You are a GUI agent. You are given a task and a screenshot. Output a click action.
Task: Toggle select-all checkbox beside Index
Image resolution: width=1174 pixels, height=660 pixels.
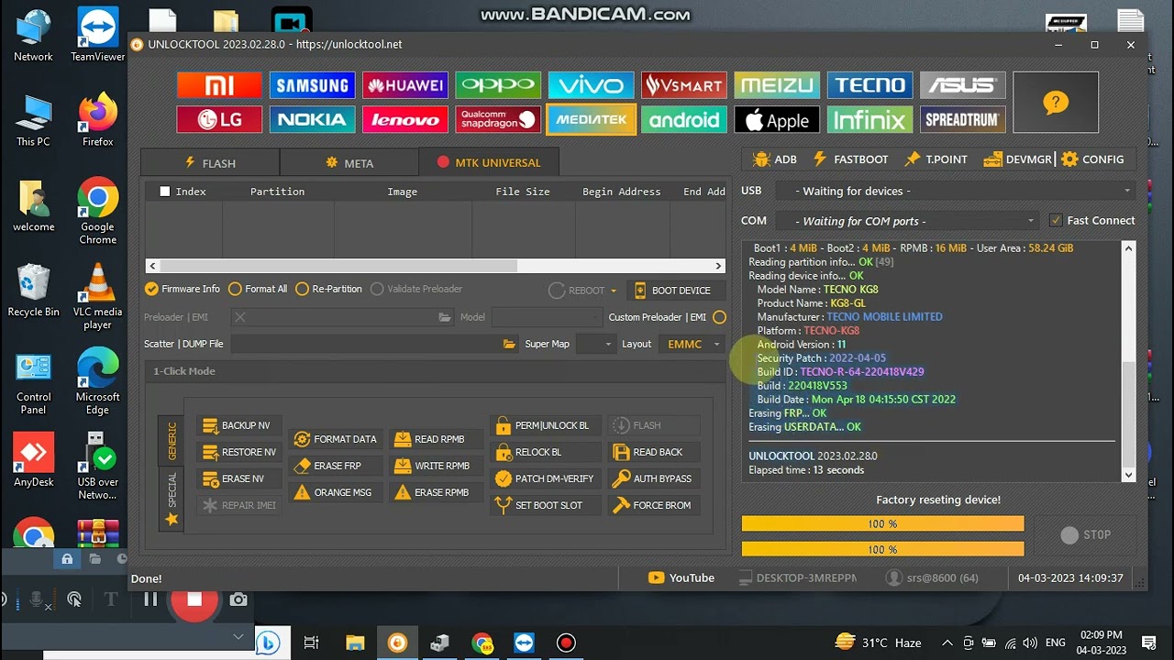coord(165,192)
